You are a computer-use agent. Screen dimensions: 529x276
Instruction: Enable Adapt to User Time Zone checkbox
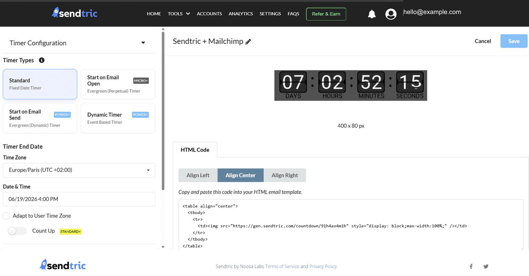point(6,216)
